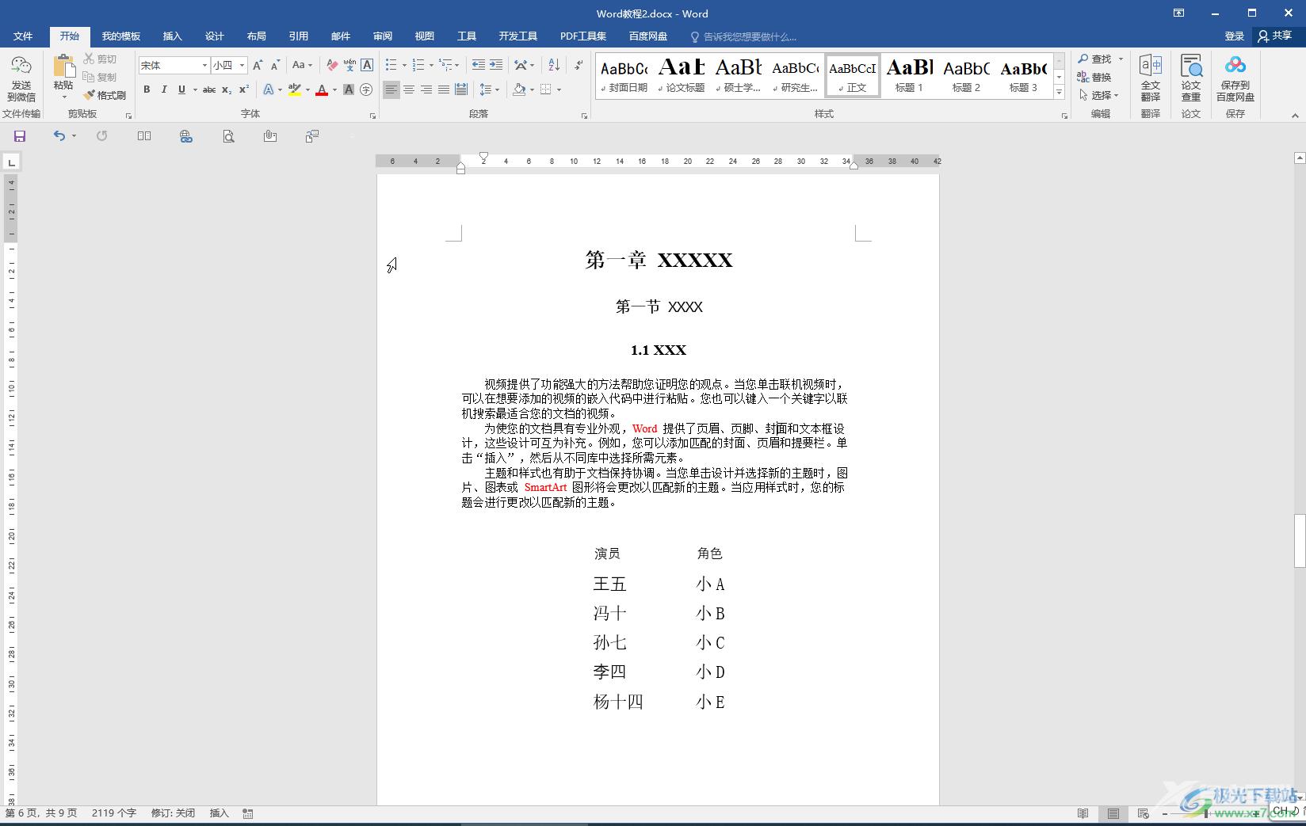Image resolution: width=1306 pixels, height=826 pixels.
Task: Open the line spacing dropdown
Action: (490, 89)
